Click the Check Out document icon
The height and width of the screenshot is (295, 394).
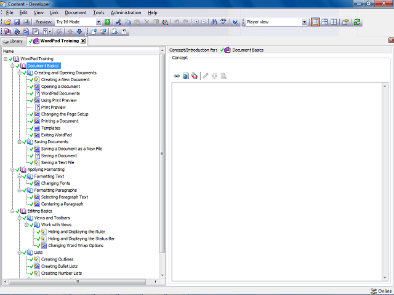pos(115,31)
